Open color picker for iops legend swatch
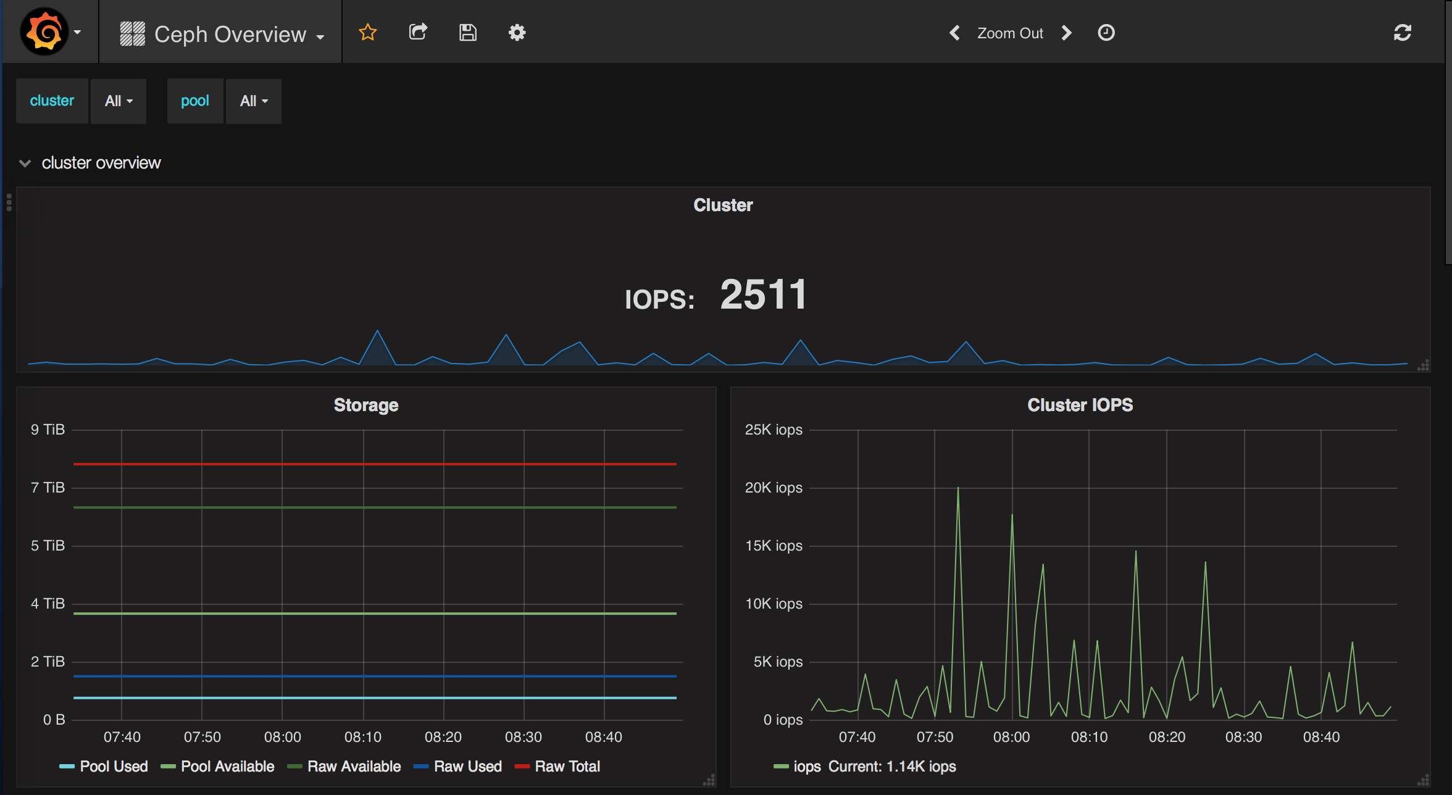This screenshot has width=1452, height=795. [x=781, y=767]
